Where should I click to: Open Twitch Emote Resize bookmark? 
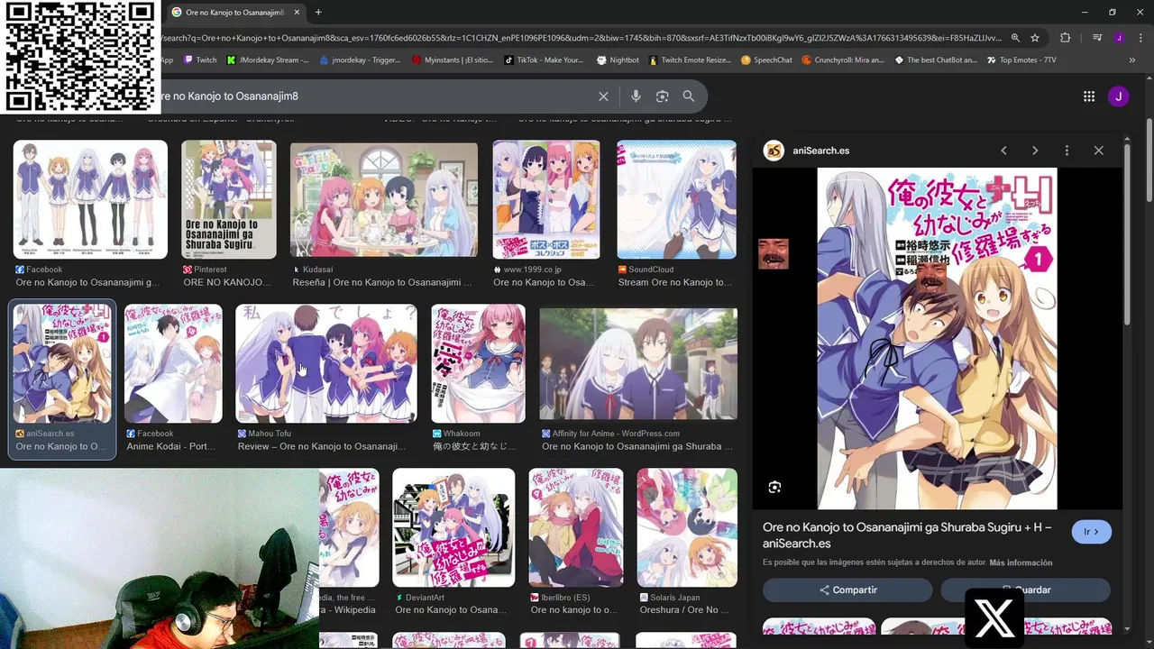coord(690,60)
